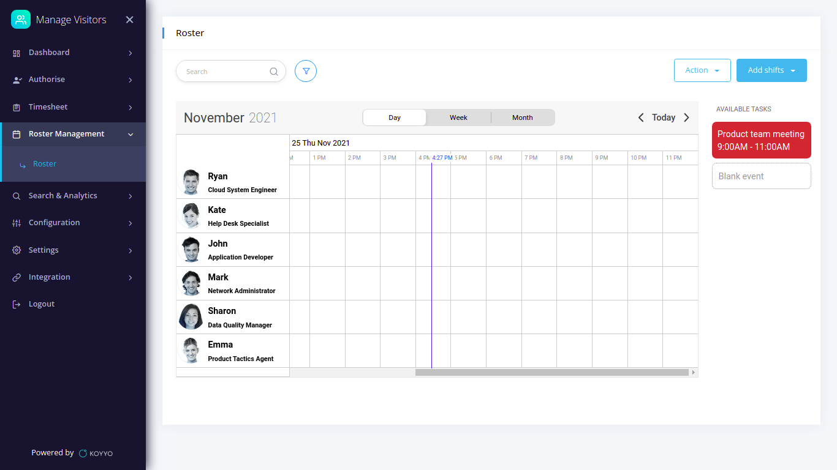Open the filter funnel button
The height and width of the screenshot is (470, 837).
pos(306,71)
